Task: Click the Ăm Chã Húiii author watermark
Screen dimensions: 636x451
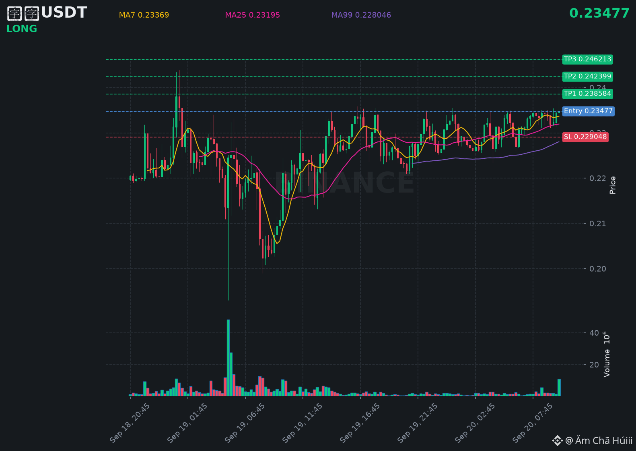Action: 599,441
